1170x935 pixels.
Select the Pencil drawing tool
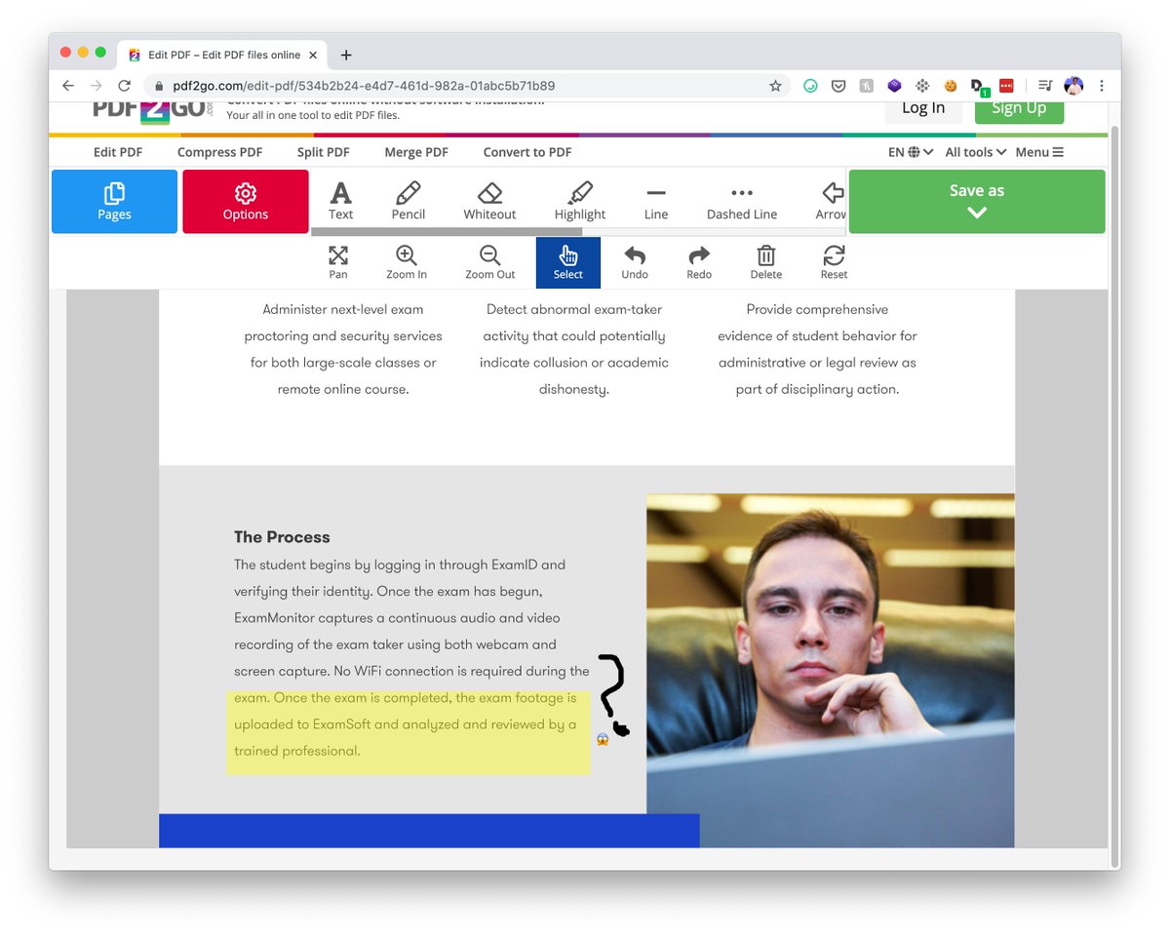tap(409, 202)
